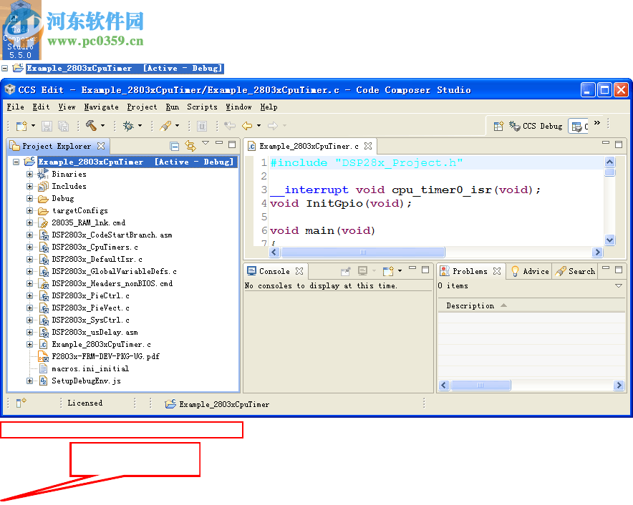Select F2803x-FRM-DEV-PKG-UG.pdf file

tap(105, 356)
